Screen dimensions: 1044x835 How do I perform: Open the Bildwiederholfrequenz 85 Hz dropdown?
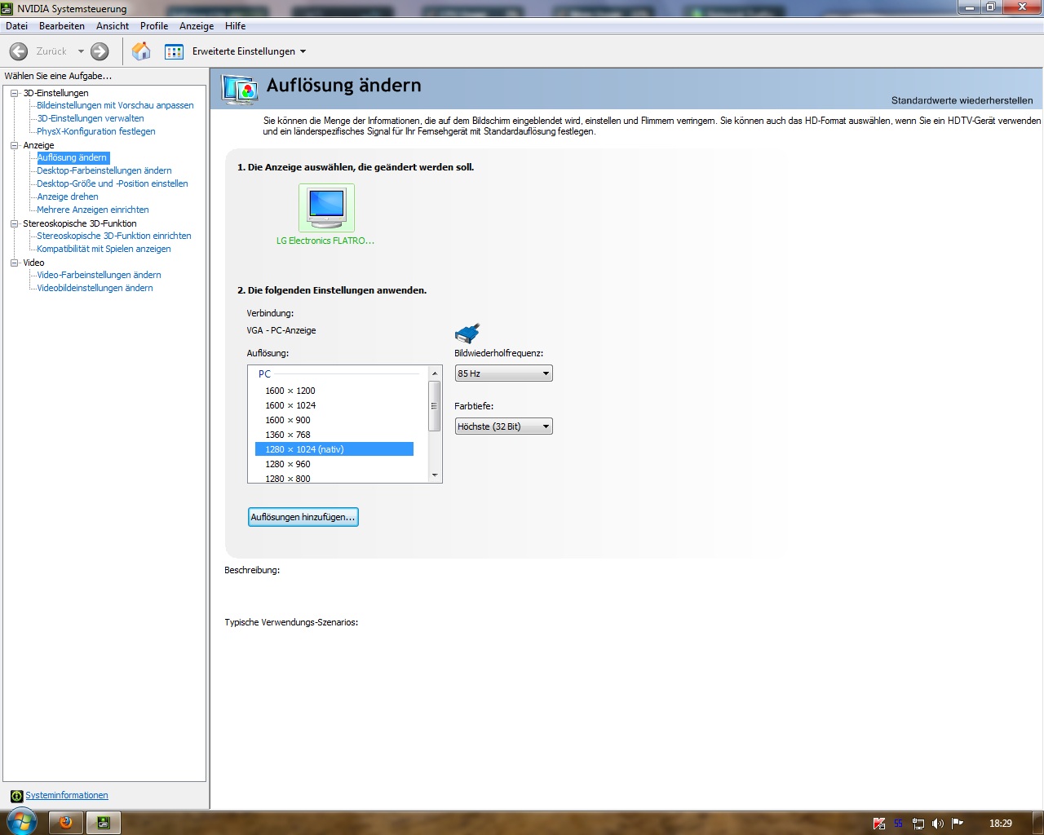503,373
